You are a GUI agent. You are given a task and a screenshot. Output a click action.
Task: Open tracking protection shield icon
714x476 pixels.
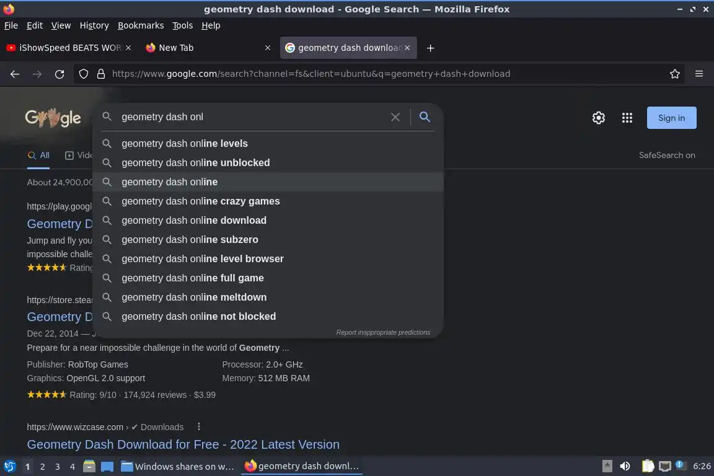(x=83, y=74)
